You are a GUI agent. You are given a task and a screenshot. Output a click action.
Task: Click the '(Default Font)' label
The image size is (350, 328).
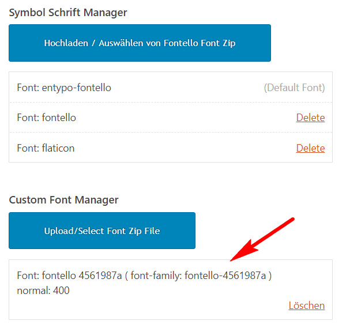tap(294, 88)
